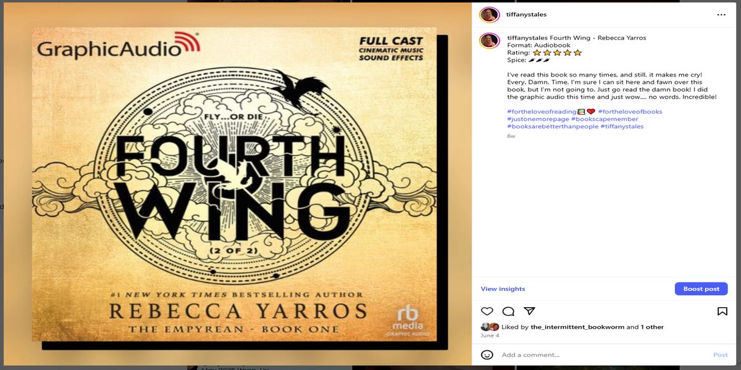Like the post with the heart icon
Viewport: 741px width, 370px height.
coord(487,311)
